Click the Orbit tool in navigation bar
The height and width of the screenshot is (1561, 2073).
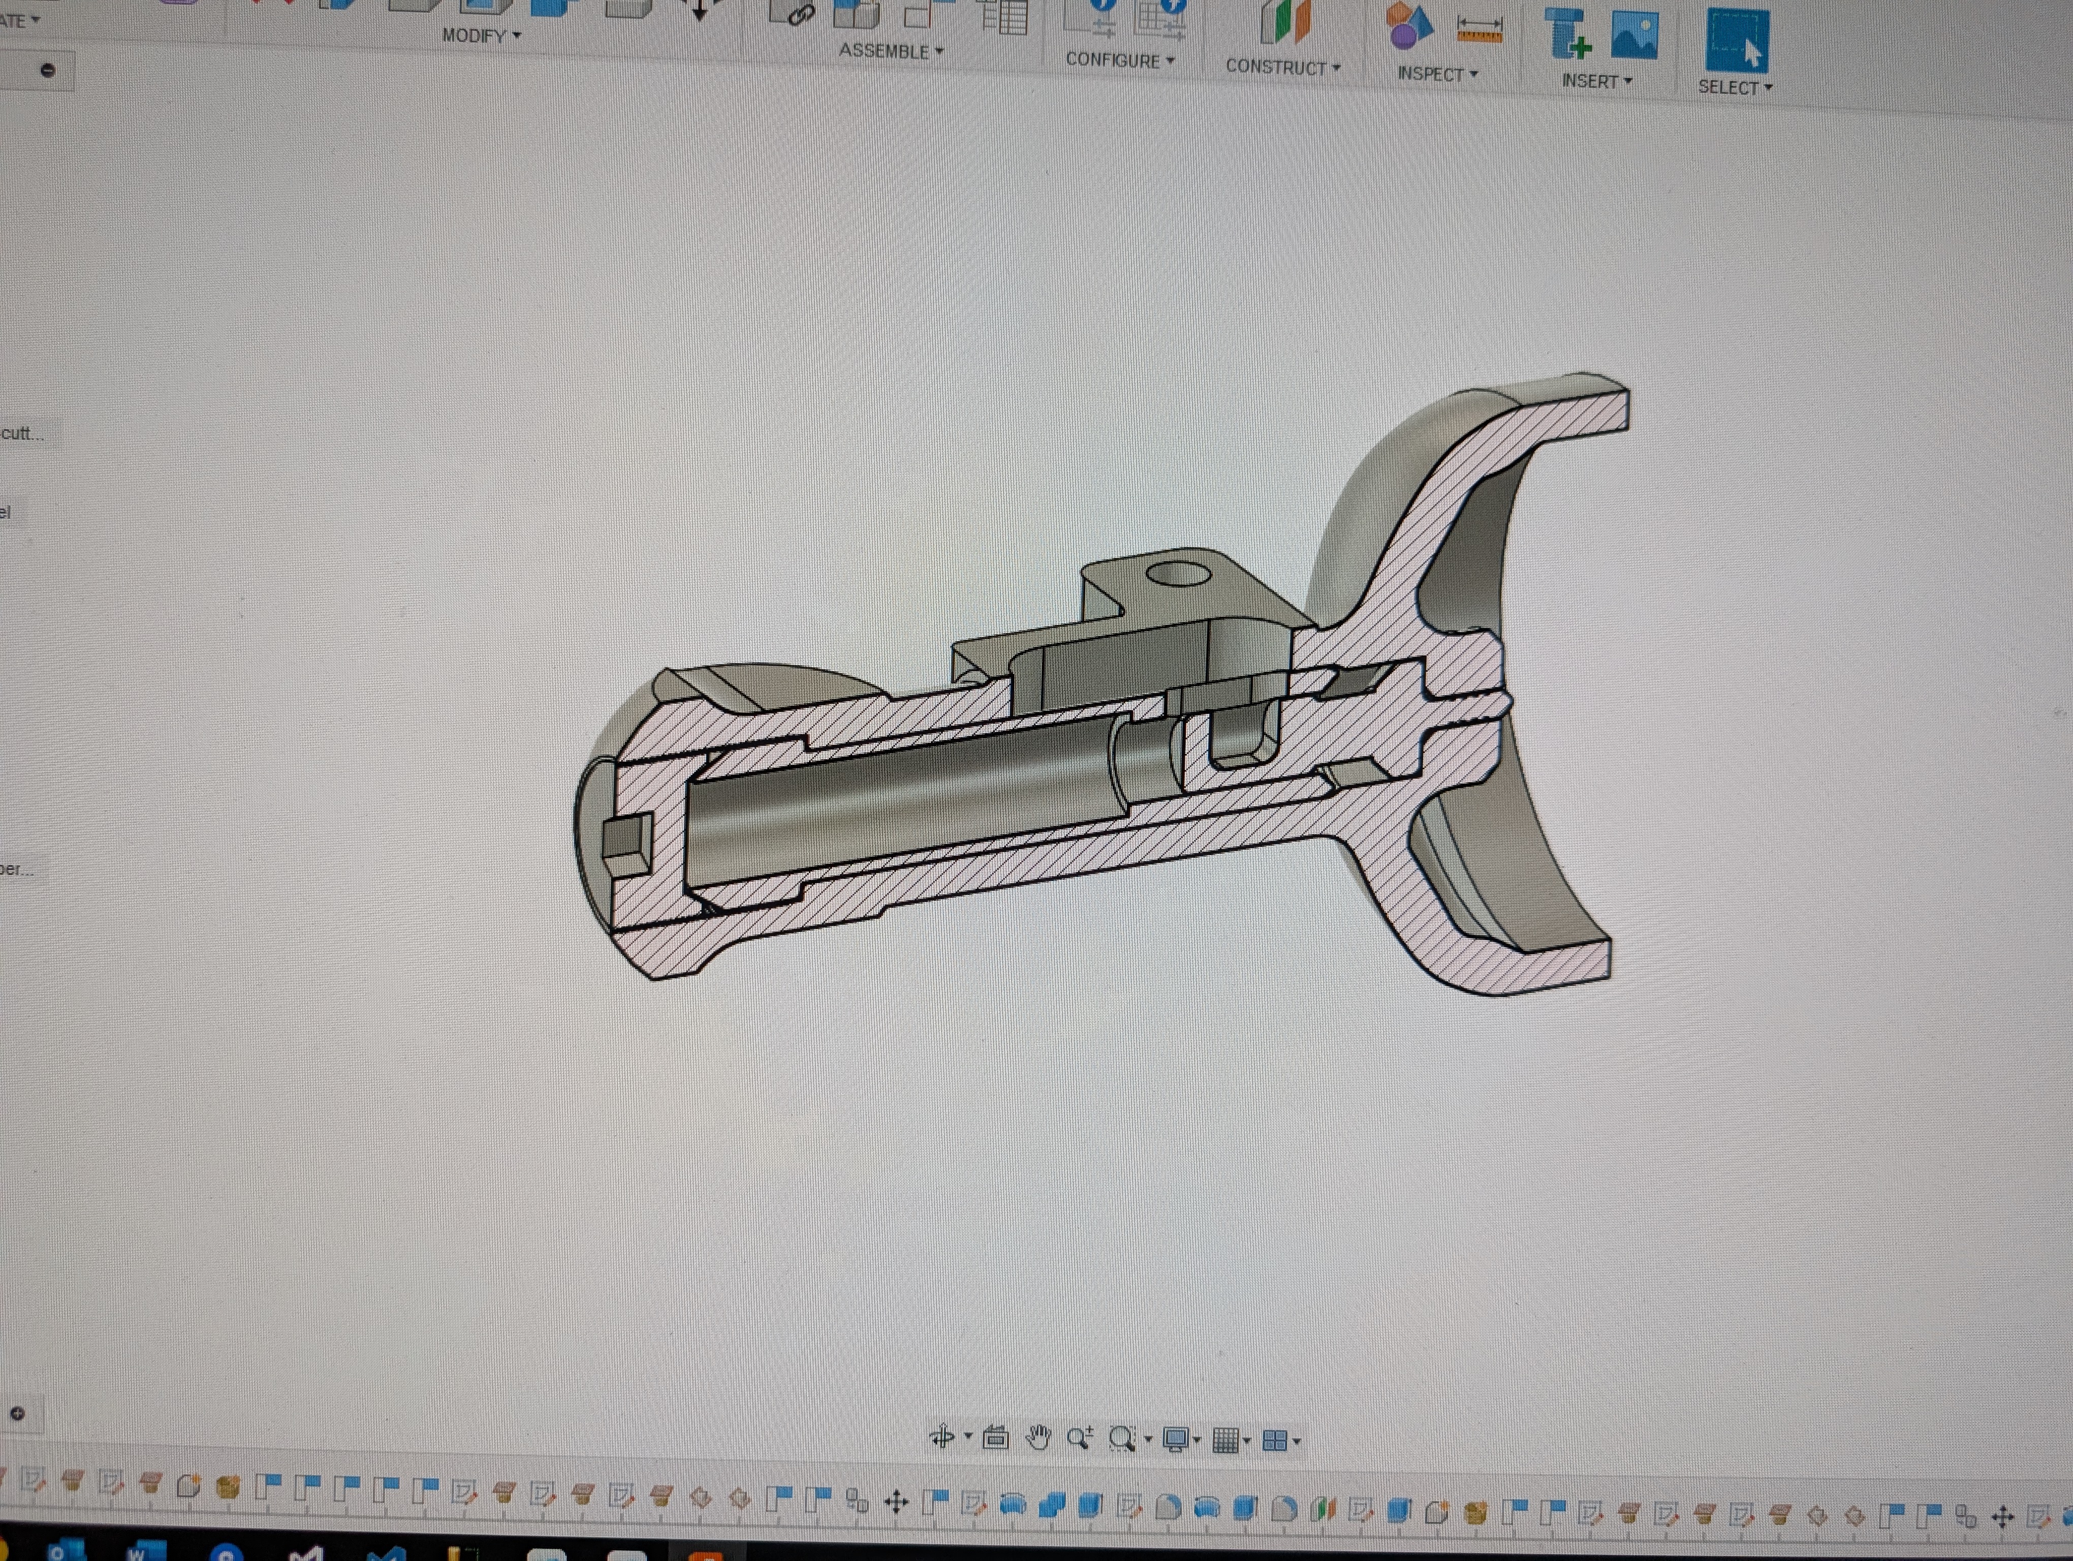click(942, 1435)
